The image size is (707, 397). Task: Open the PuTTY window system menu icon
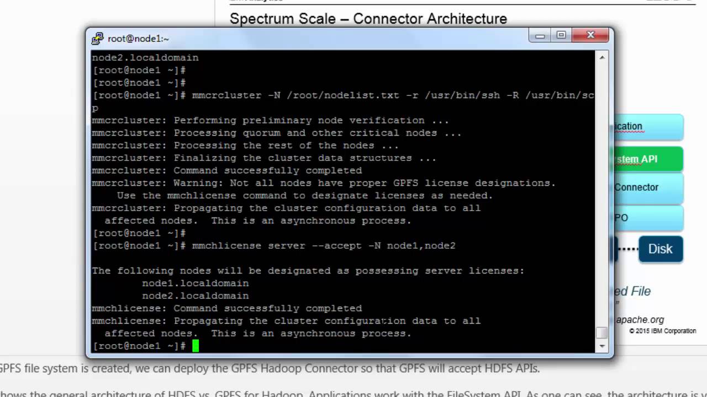click(x=98, y=38)
